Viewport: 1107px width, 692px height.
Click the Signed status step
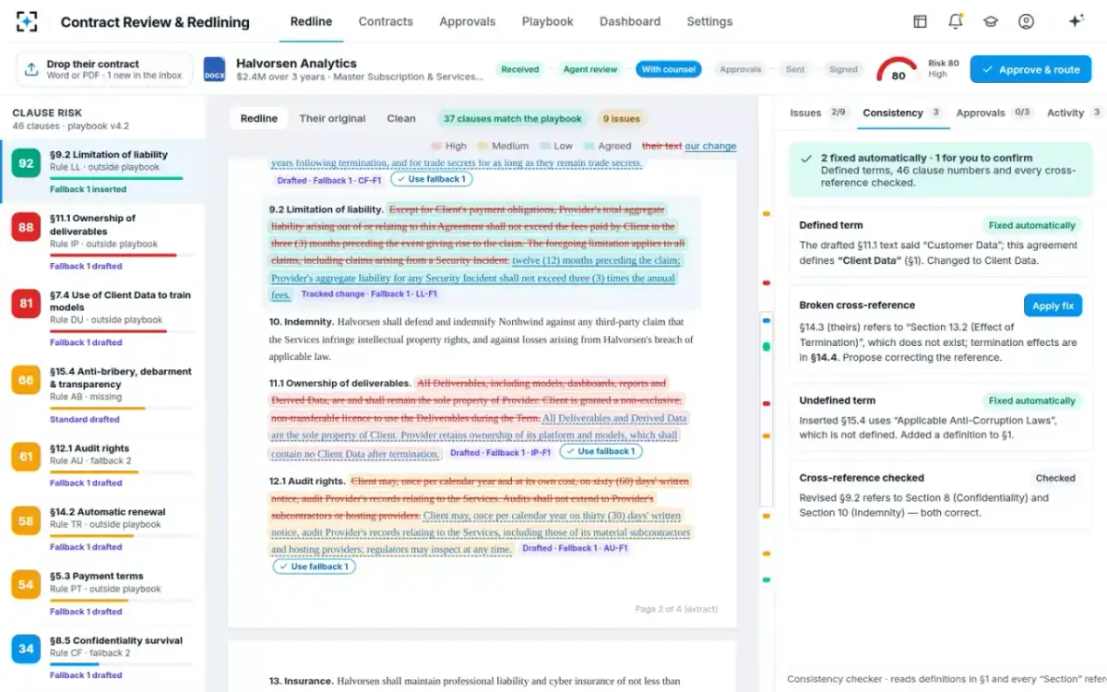click(x=843, y=69)
